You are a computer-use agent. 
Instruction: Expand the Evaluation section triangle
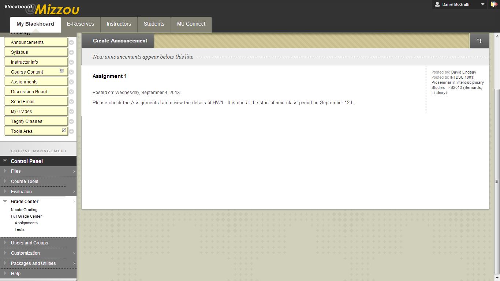tap(5, 191)
